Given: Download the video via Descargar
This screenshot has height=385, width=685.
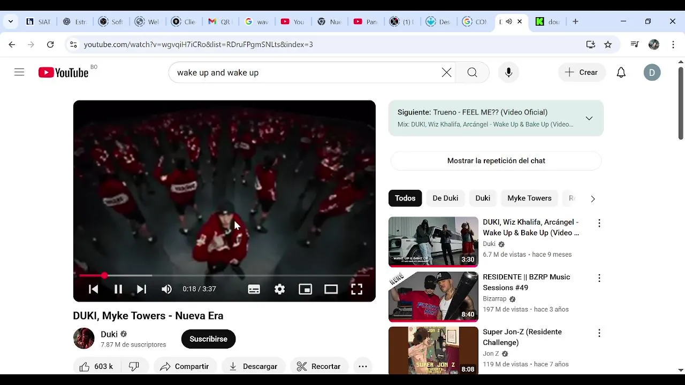Looking at the screenshot, I should click(x=253, y=366).
